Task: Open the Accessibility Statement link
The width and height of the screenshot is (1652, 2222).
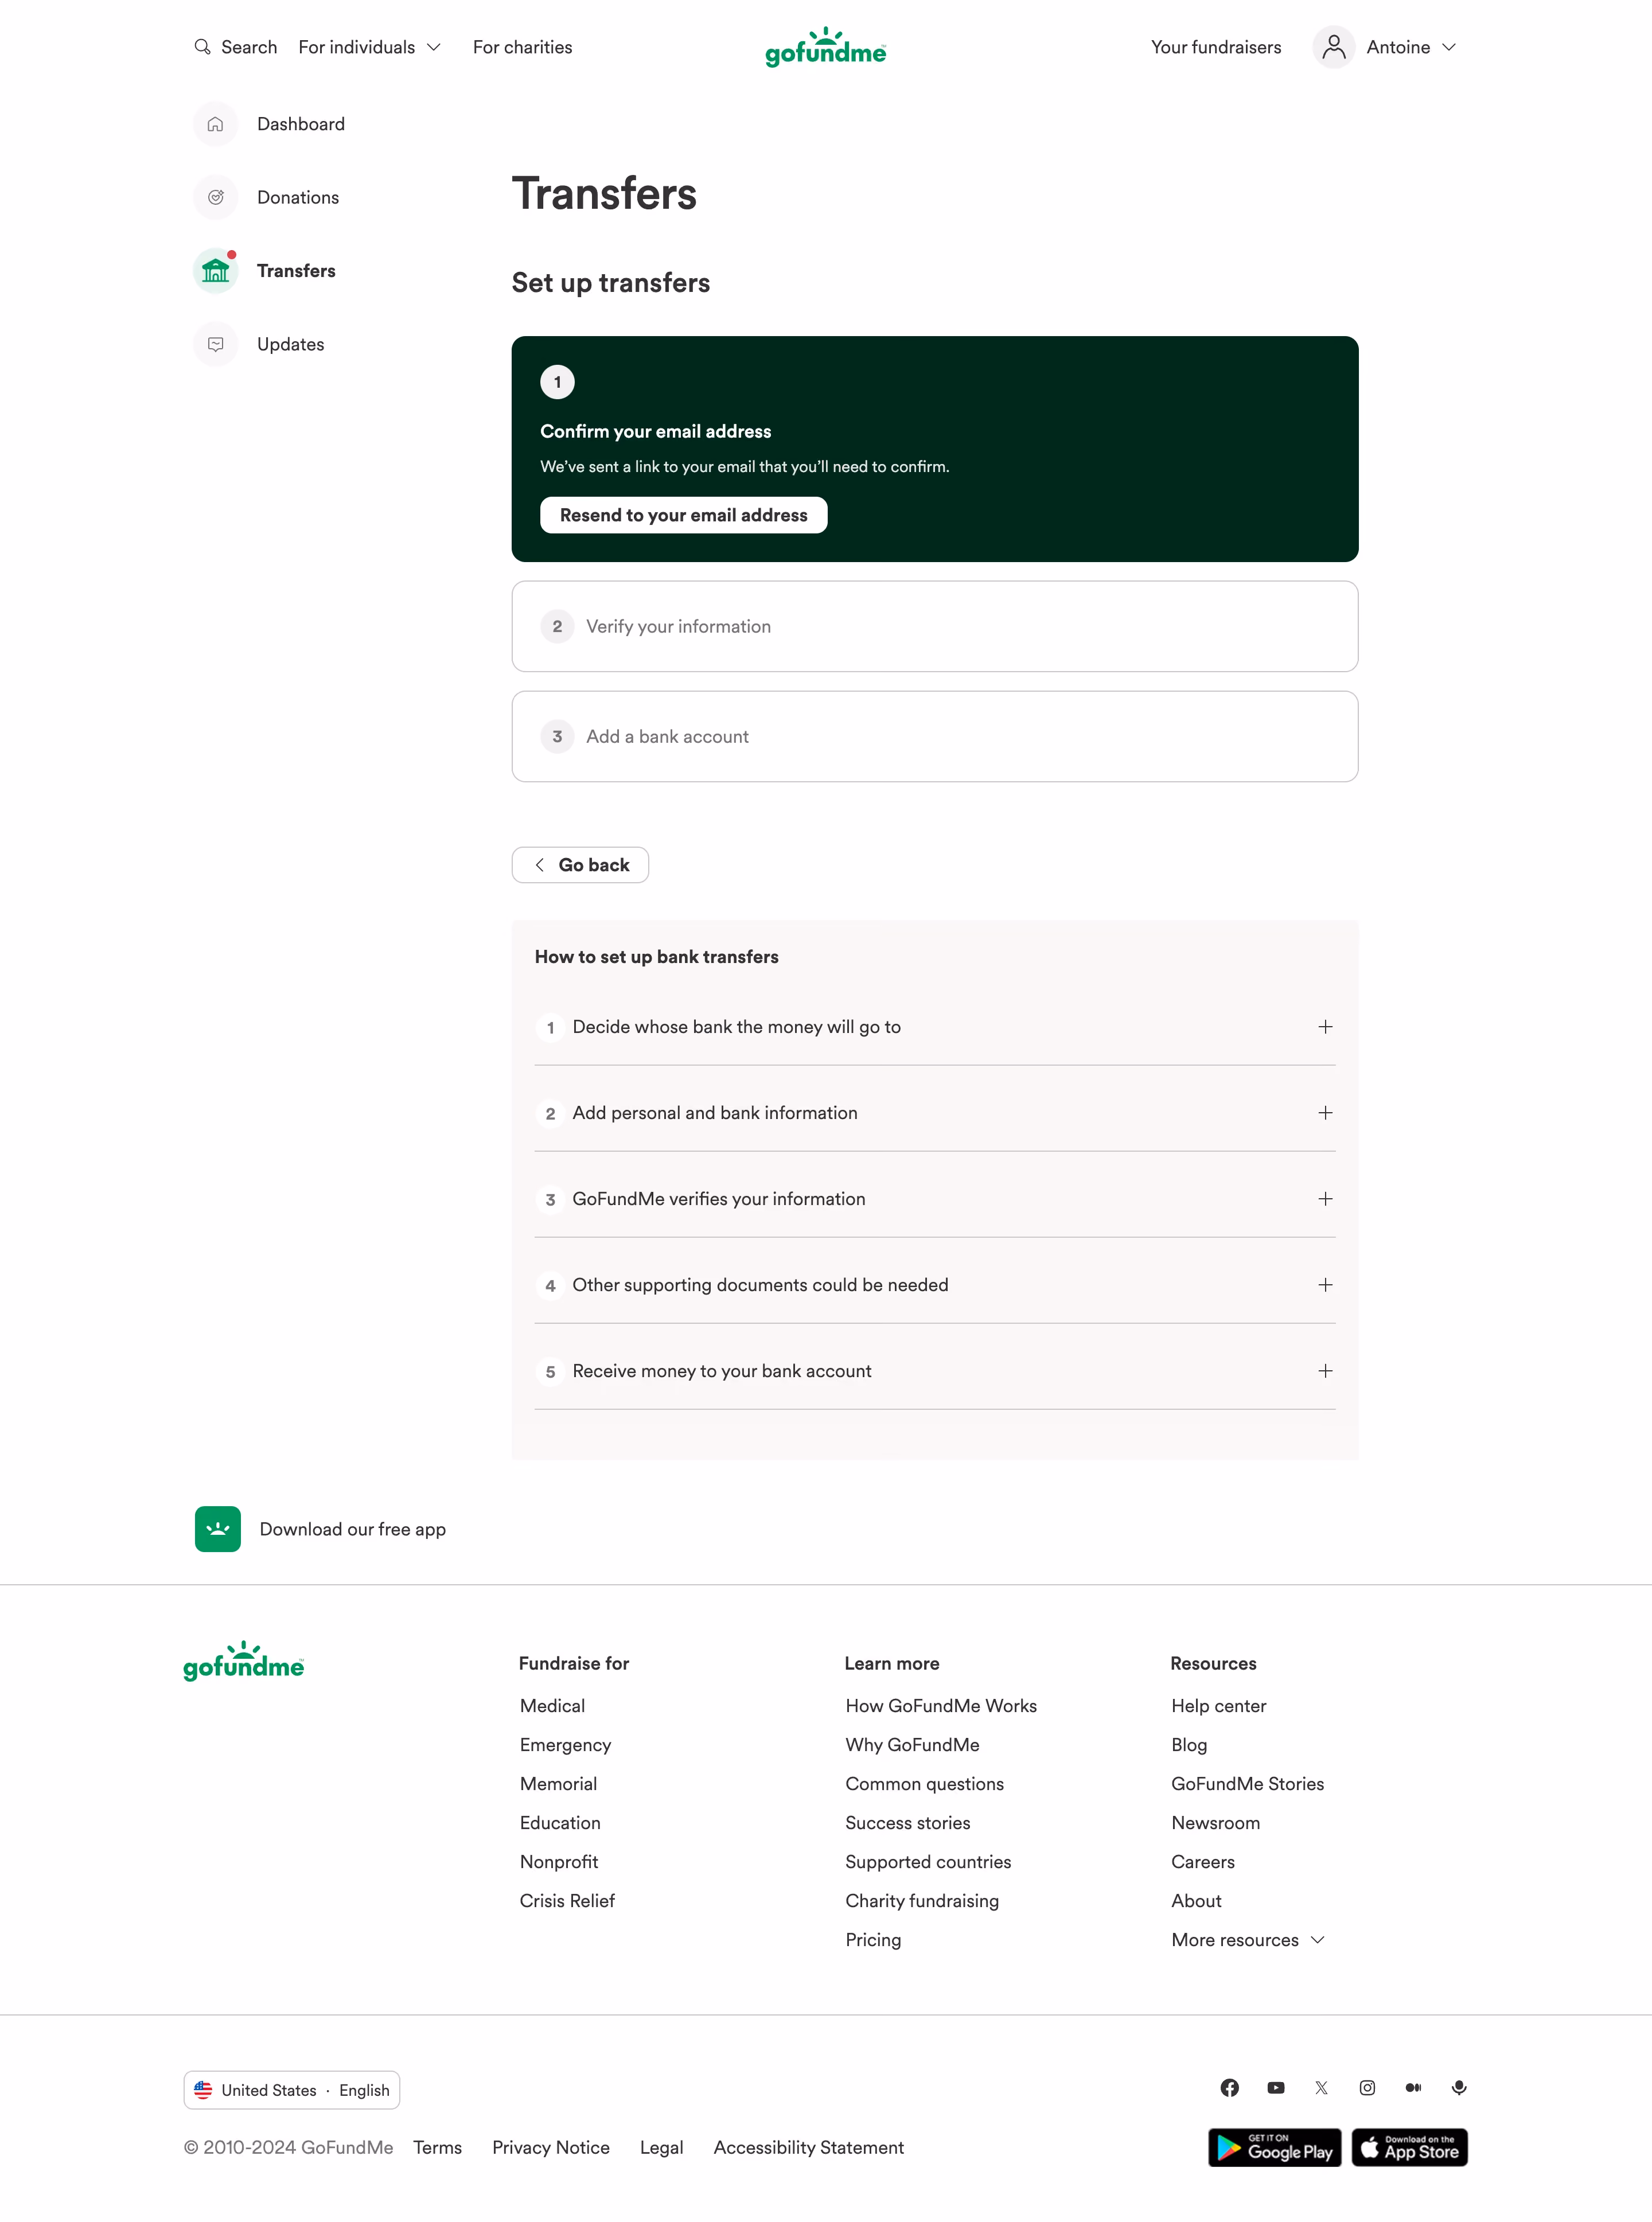Action: [809, 2147]
